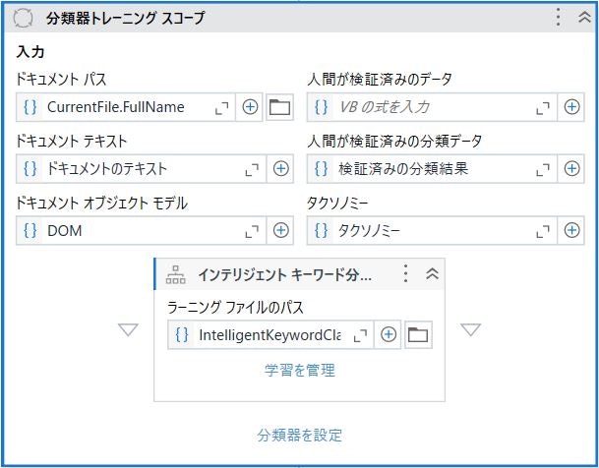Image resolution: width=599 pixels, height=468 pixels.
Task: Click the ドキュメント パス label
Action: (x=61, y=80)
